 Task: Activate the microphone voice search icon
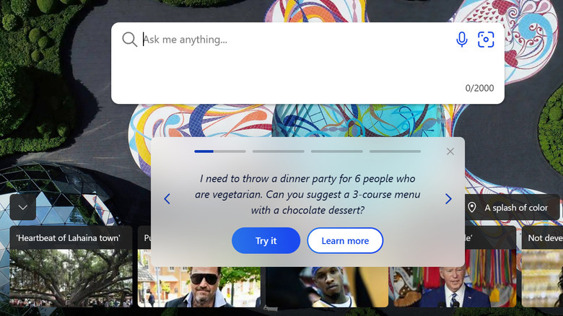(462, 40)
